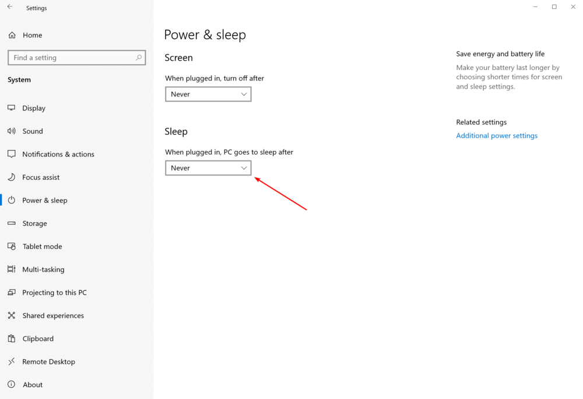Open the screen turn off time dropdown
The width and height of the screenshot is (583, 399).
(x=208, y=94)
